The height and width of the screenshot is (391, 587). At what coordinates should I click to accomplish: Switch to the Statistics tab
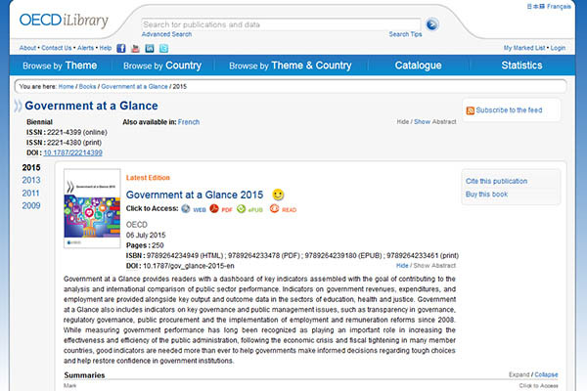click(x=521, y=65)
